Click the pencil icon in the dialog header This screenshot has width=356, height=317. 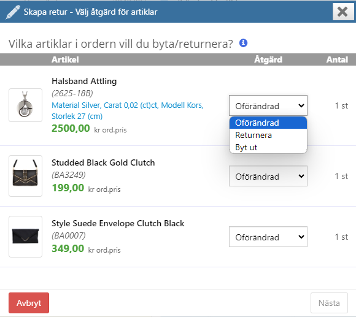pos(13,12)
